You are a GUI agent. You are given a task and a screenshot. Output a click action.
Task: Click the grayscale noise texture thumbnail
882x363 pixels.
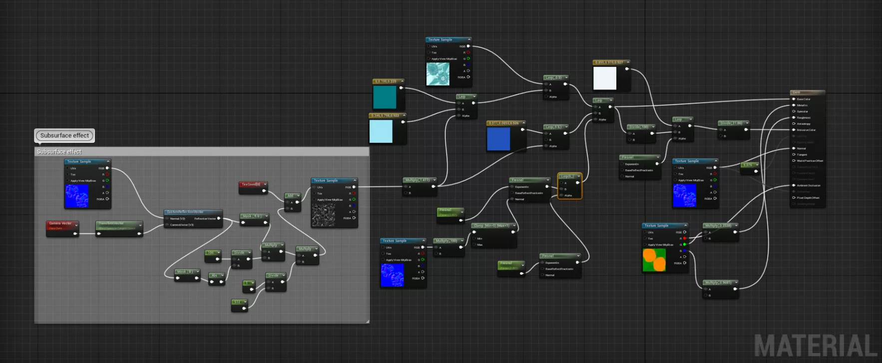[x=323, y=215]
